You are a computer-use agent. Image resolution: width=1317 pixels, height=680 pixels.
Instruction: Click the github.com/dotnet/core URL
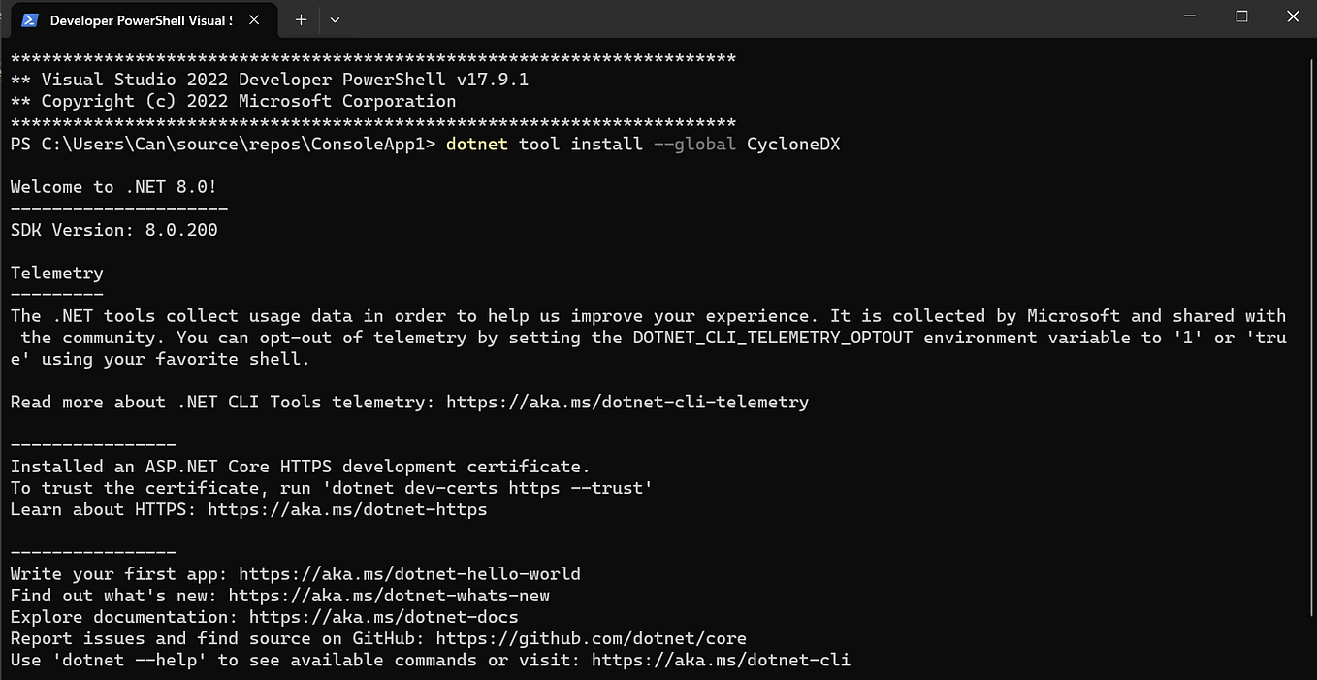(592, 638)
